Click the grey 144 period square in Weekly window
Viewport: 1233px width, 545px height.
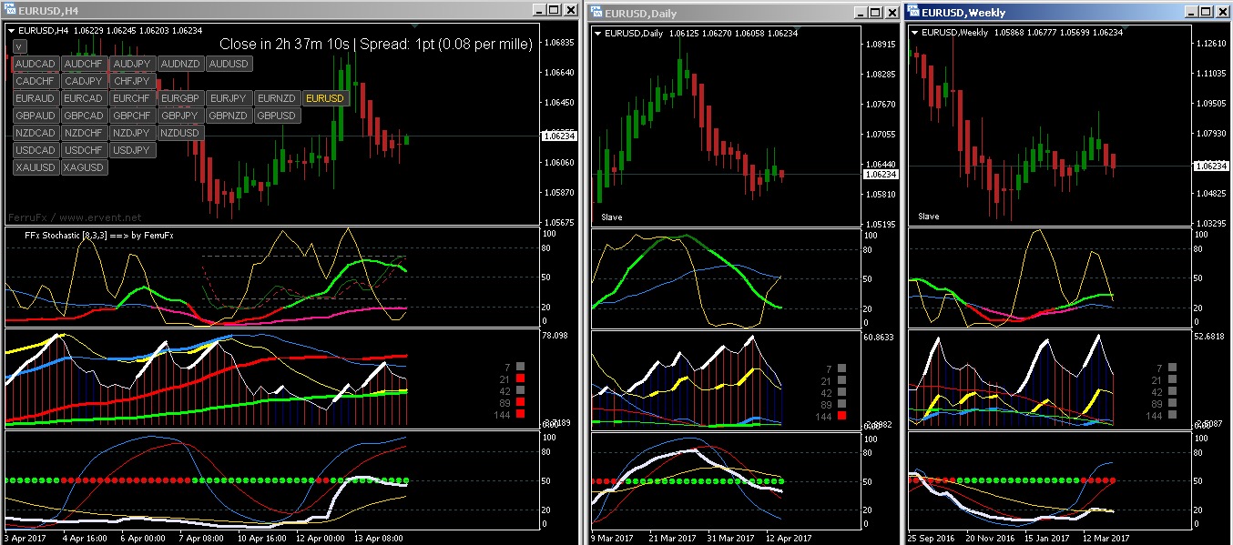point(1172,415)
